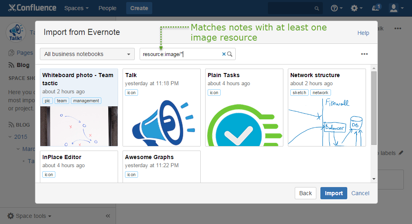Open the Space tools dropdown

point(30,216)
